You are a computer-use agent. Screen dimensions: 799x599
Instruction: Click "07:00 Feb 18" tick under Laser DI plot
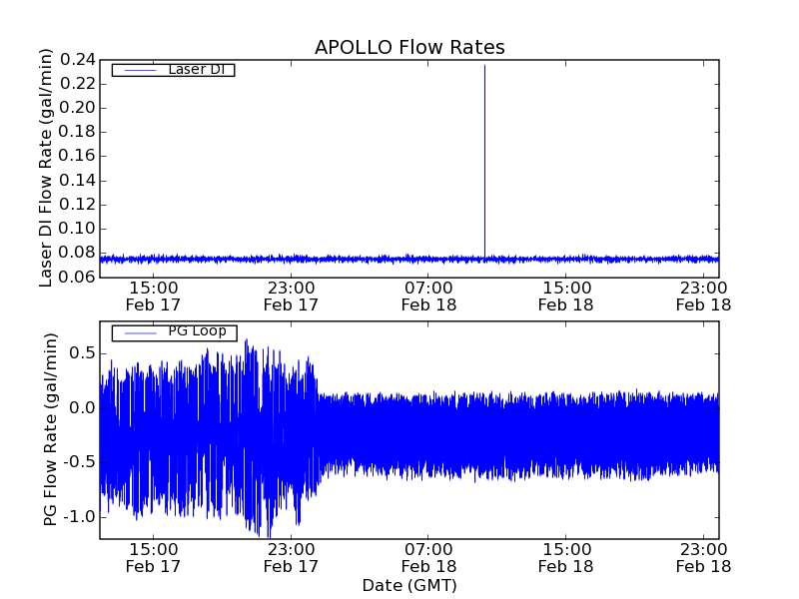click(428, 297)
